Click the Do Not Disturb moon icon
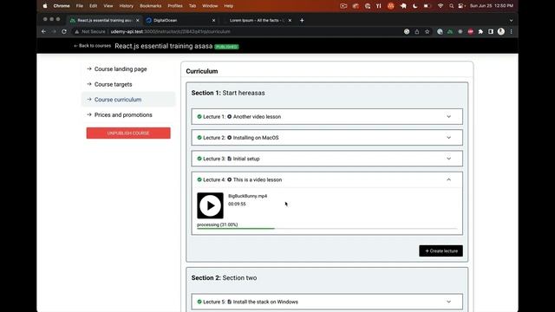555x312 pixels. click(415, 6)
